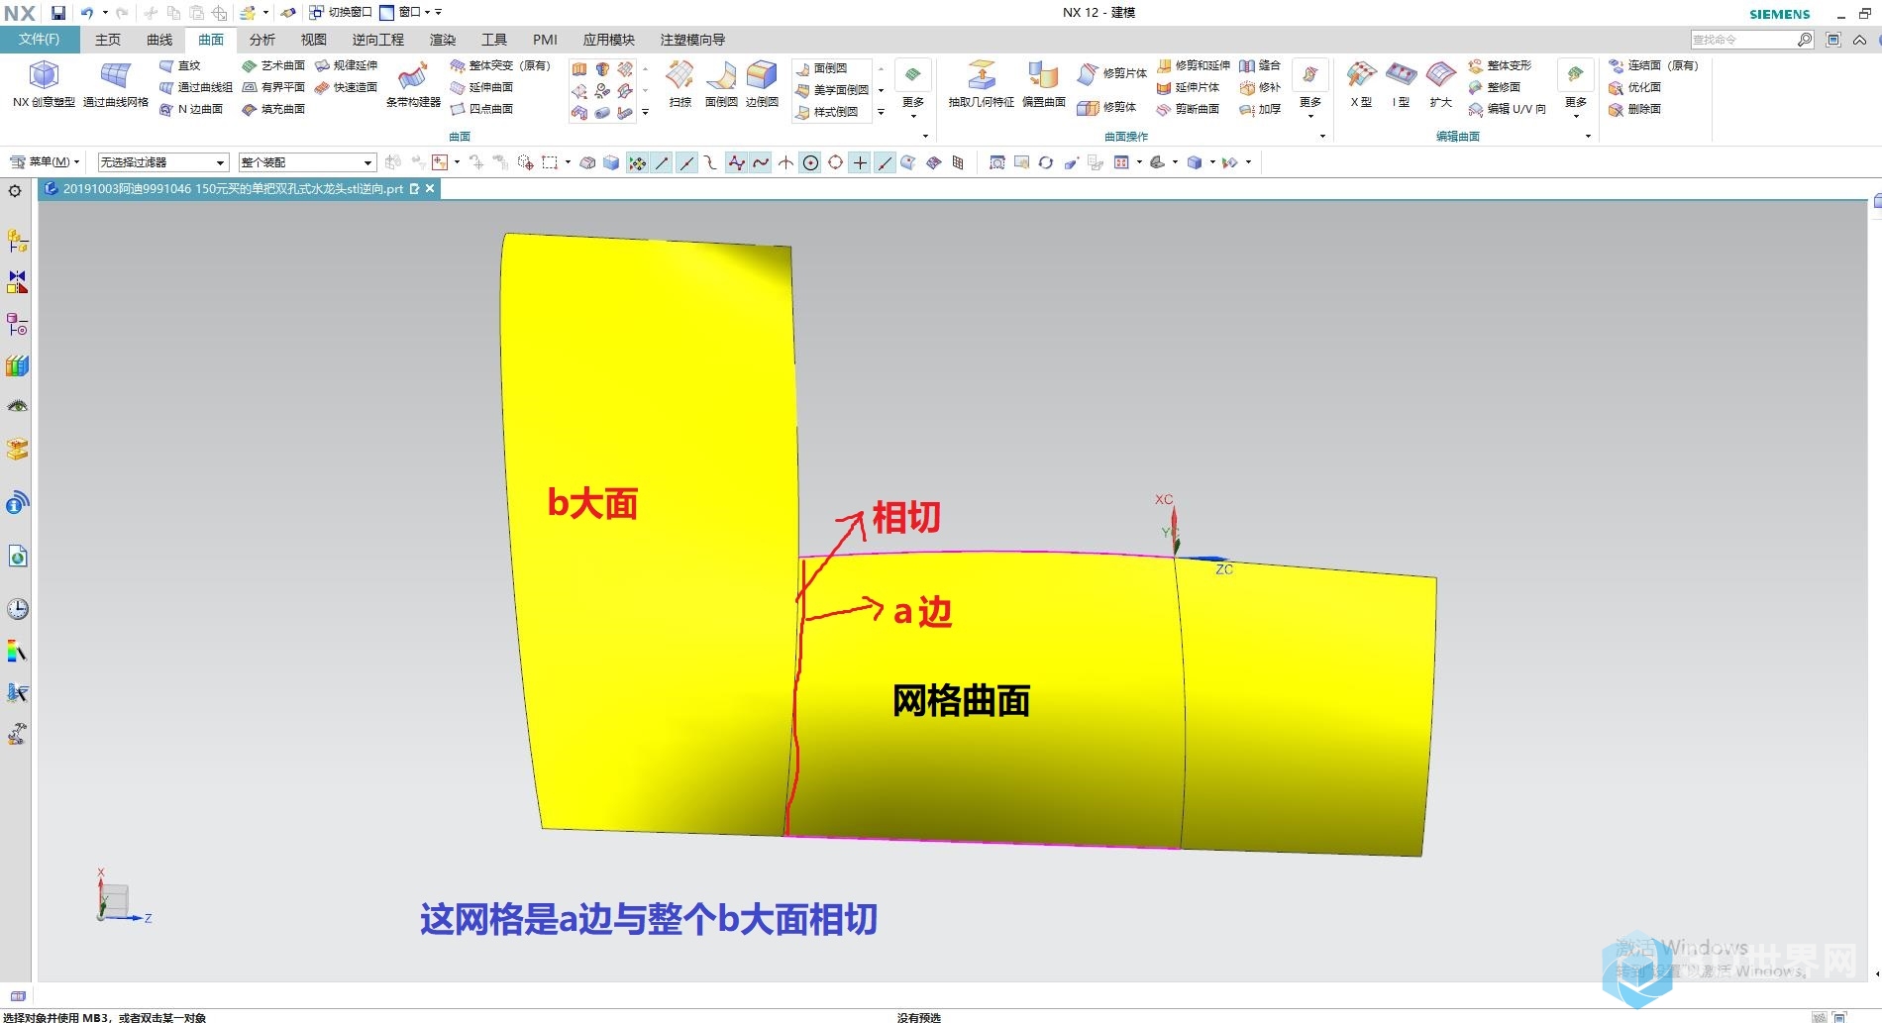Toggle the control point snap
Screen dimensions: 1882x1023
711,162
